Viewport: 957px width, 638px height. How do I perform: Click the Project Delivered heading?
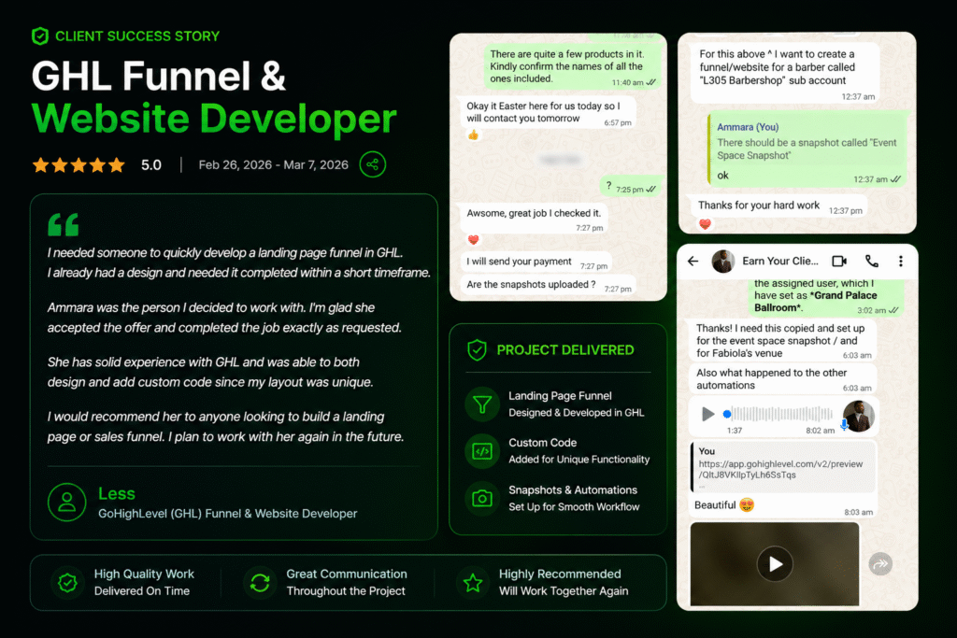(565, 350)
